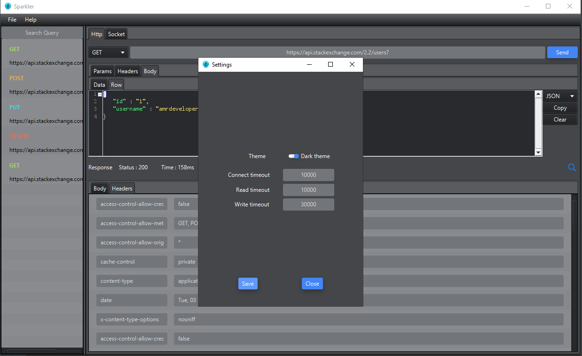Click the response headers vertical scrollbar
Image resolution: width=582 pixels, height=356 pixels.
[574, 215]
